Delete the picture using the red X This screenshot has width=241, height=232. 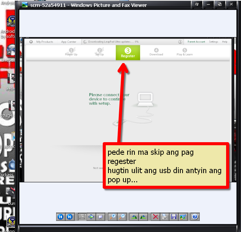[155, 217]
